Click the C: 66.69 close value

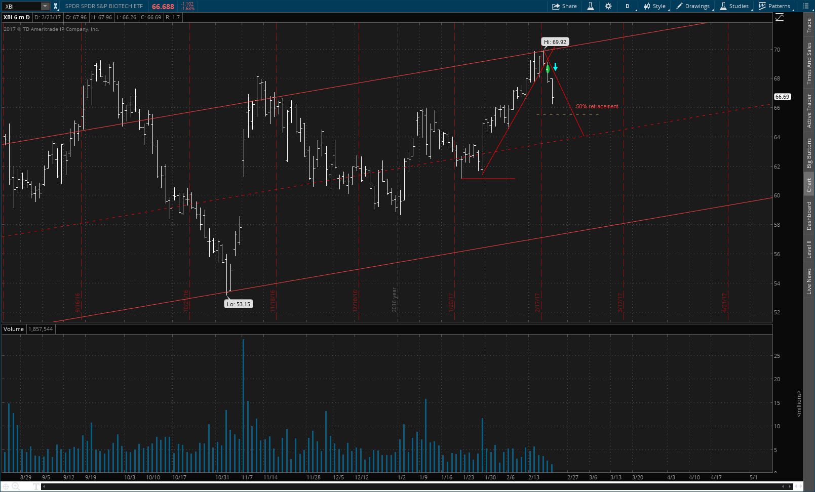(151, 17)
